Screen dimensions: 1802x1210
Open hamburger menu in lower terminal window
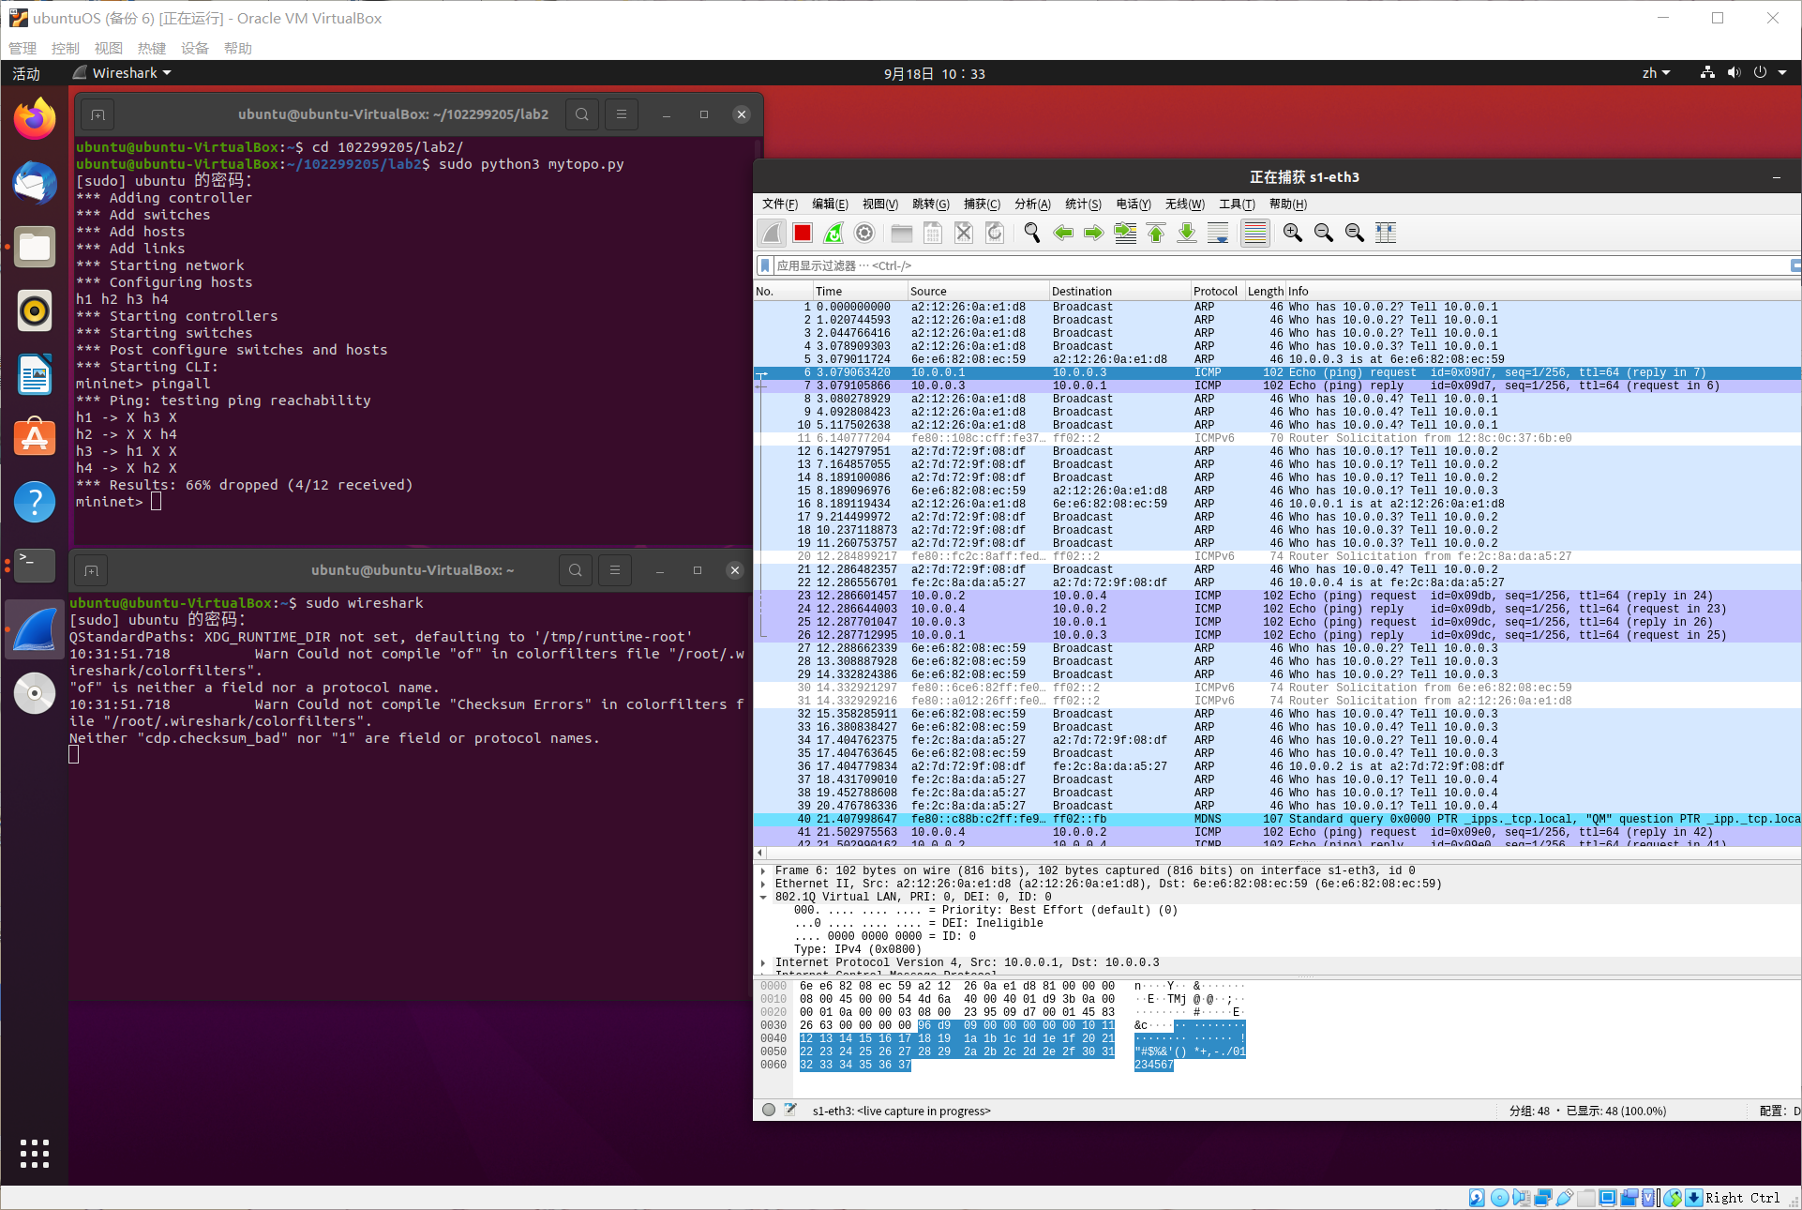point(615,570)
